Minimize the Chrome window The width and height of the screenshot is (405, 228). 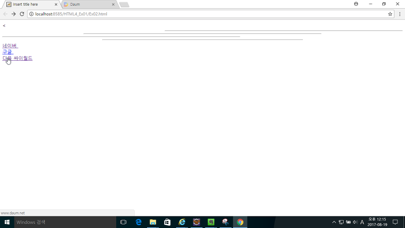(371, 4)
